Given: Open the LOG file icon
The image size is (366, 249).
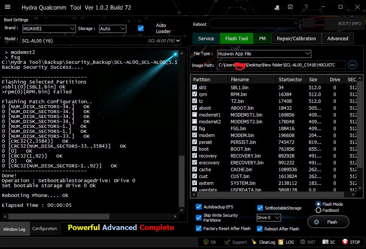Looking at the screenshot, I should 281,242.
